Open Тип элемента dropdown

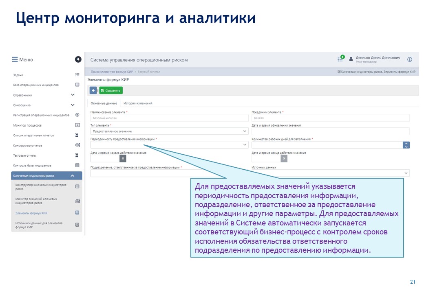click(x=169, y=131)
